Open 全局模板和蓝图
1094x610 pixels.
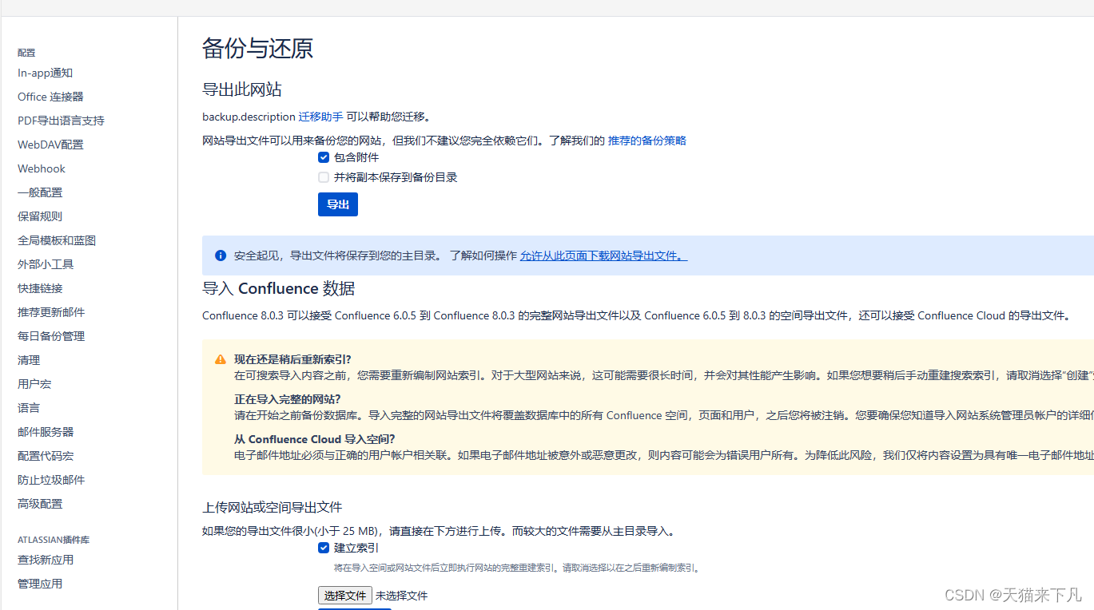pos(57,240)
